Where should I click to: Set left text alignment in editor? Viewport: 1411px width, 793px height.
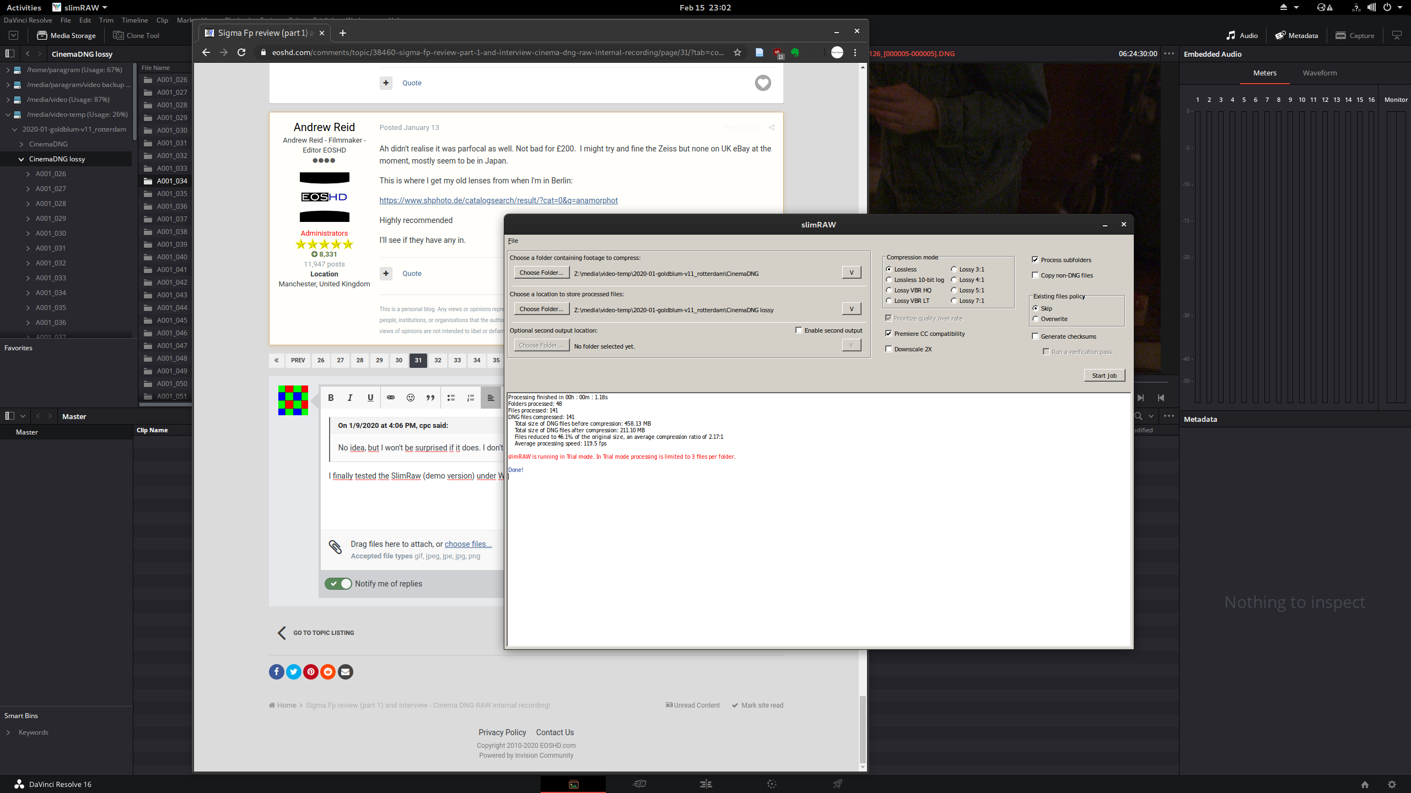pyautogui.click(x=491, y=398)
